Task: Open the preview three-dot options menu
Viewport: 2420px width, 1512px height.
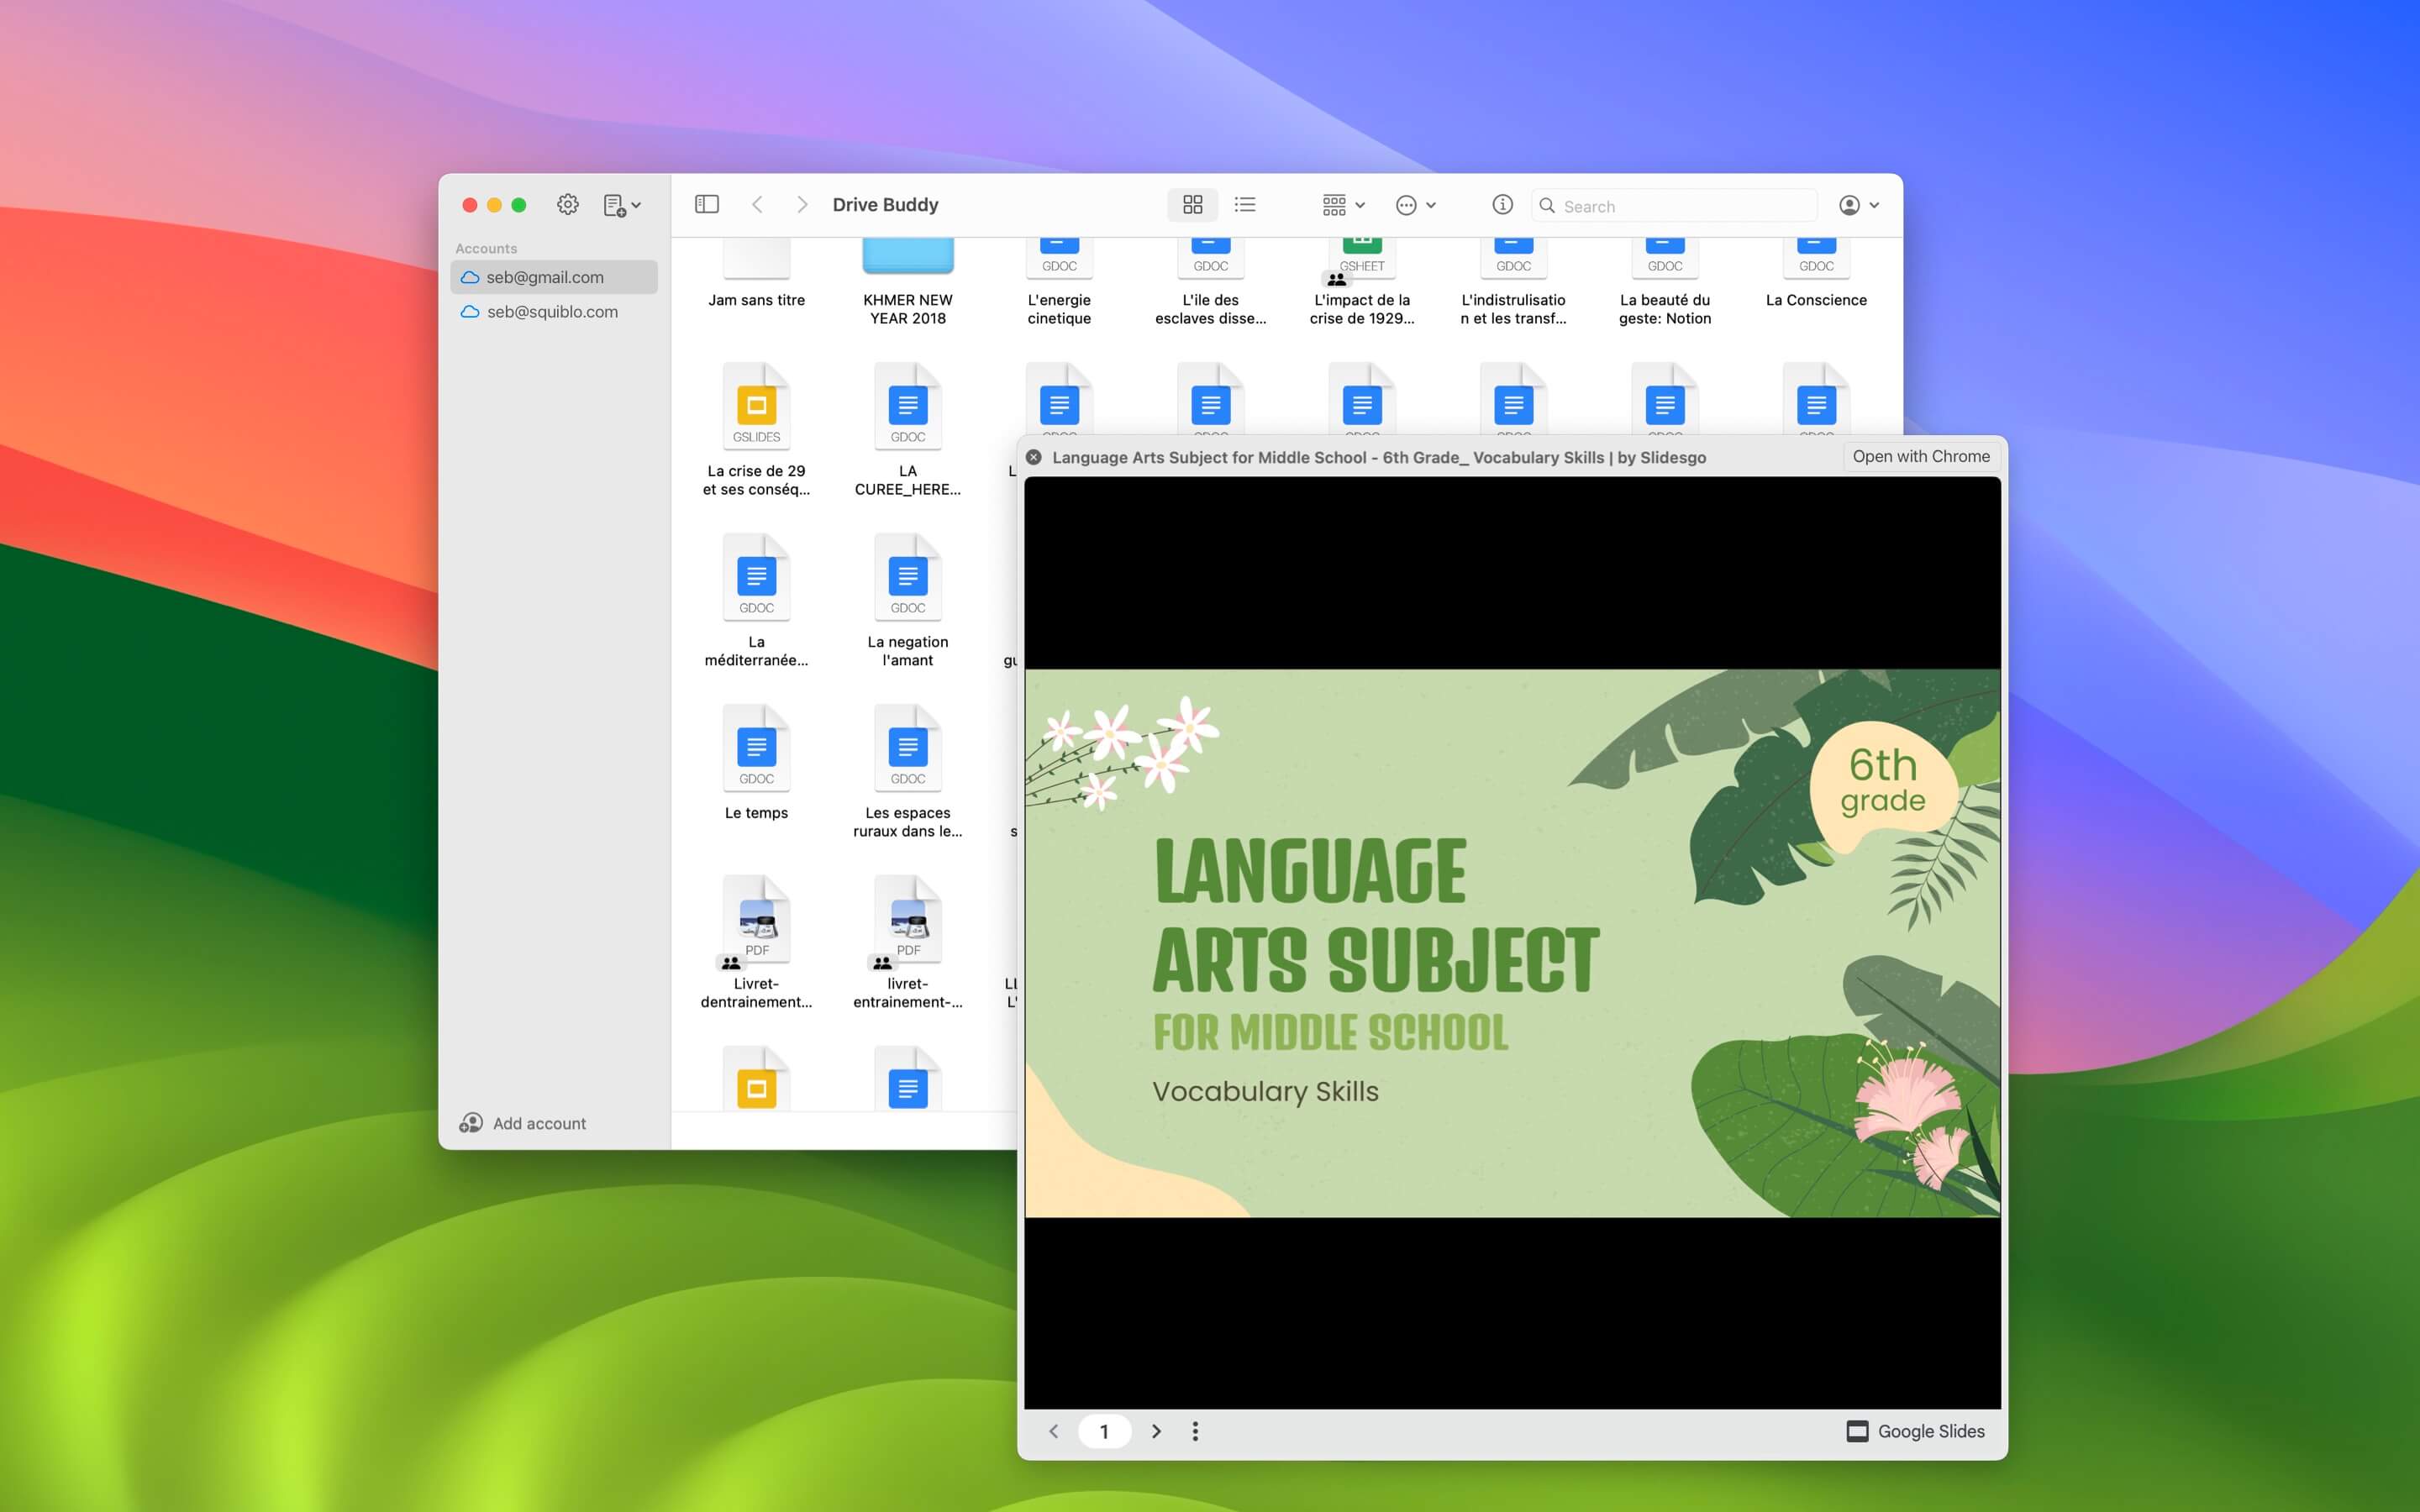Action: pyautogui.click(x=1195, y=1431)
